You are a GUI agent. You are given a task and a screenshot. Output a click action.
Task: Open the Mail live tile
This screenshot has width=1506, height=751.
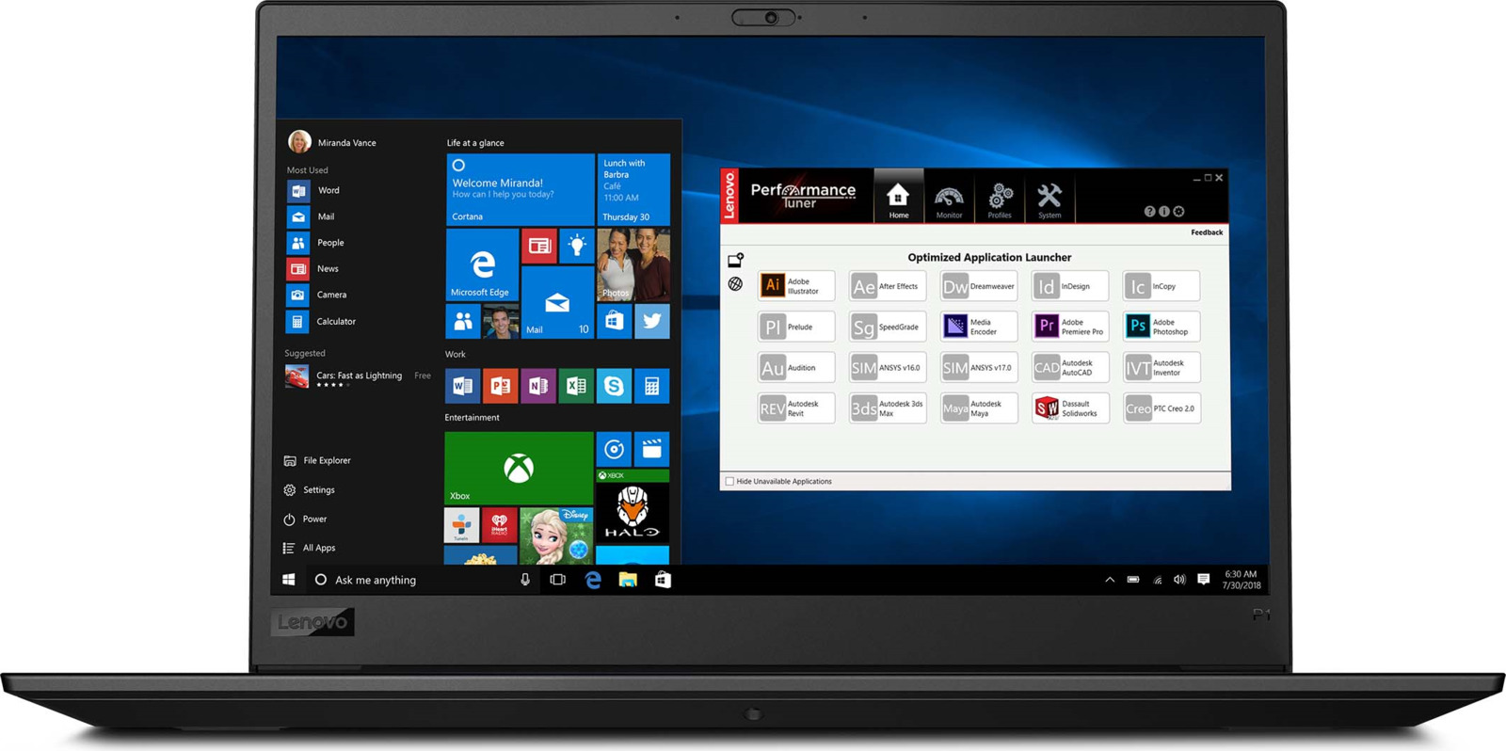click(x=557, y=302)
